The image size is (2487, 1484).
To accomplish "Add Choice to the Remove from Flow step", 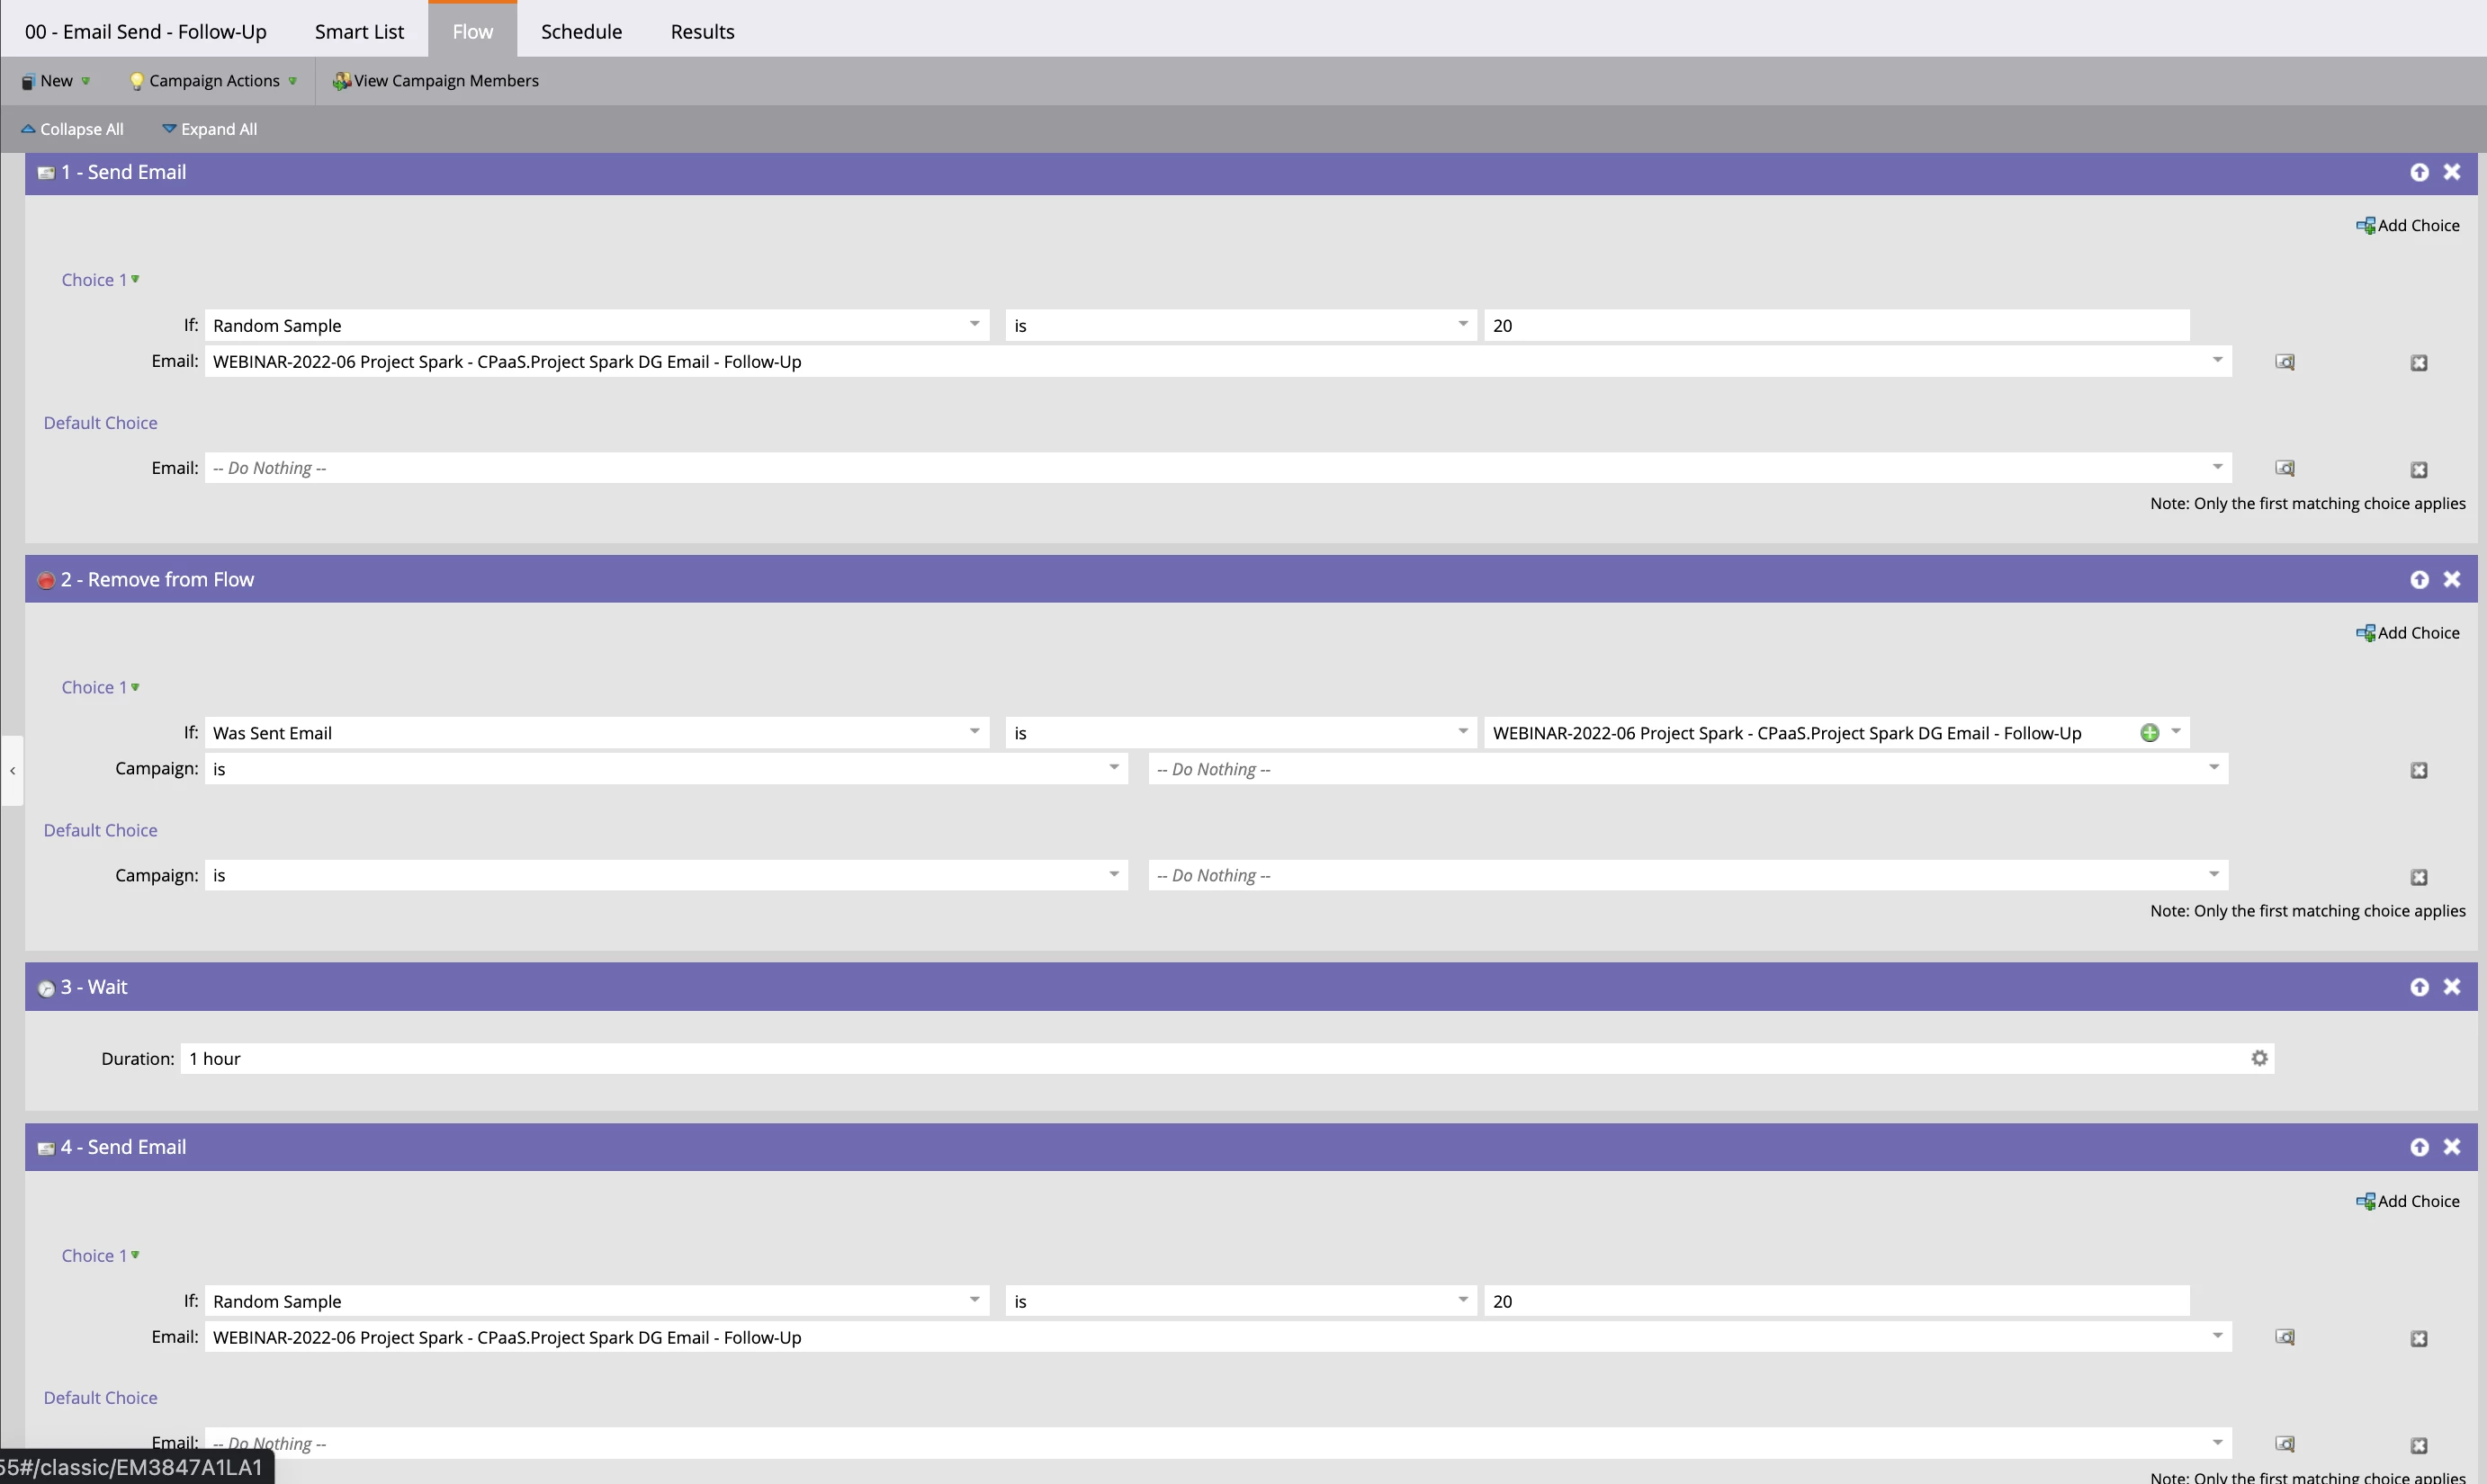I will click(2408, 633).
